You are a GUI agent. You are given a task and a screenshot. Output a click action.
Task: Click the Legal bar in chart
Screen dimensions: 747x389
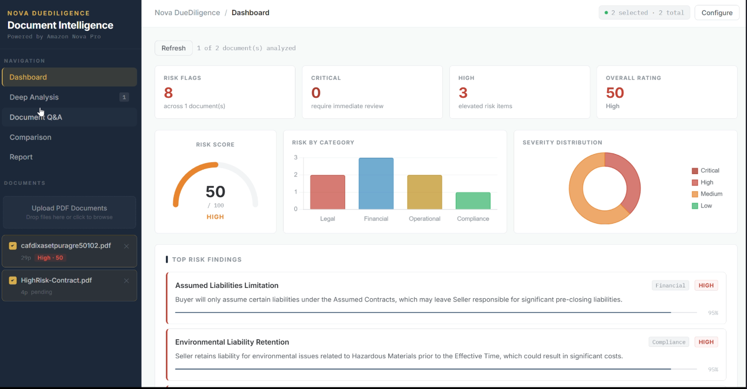[327, 192]
